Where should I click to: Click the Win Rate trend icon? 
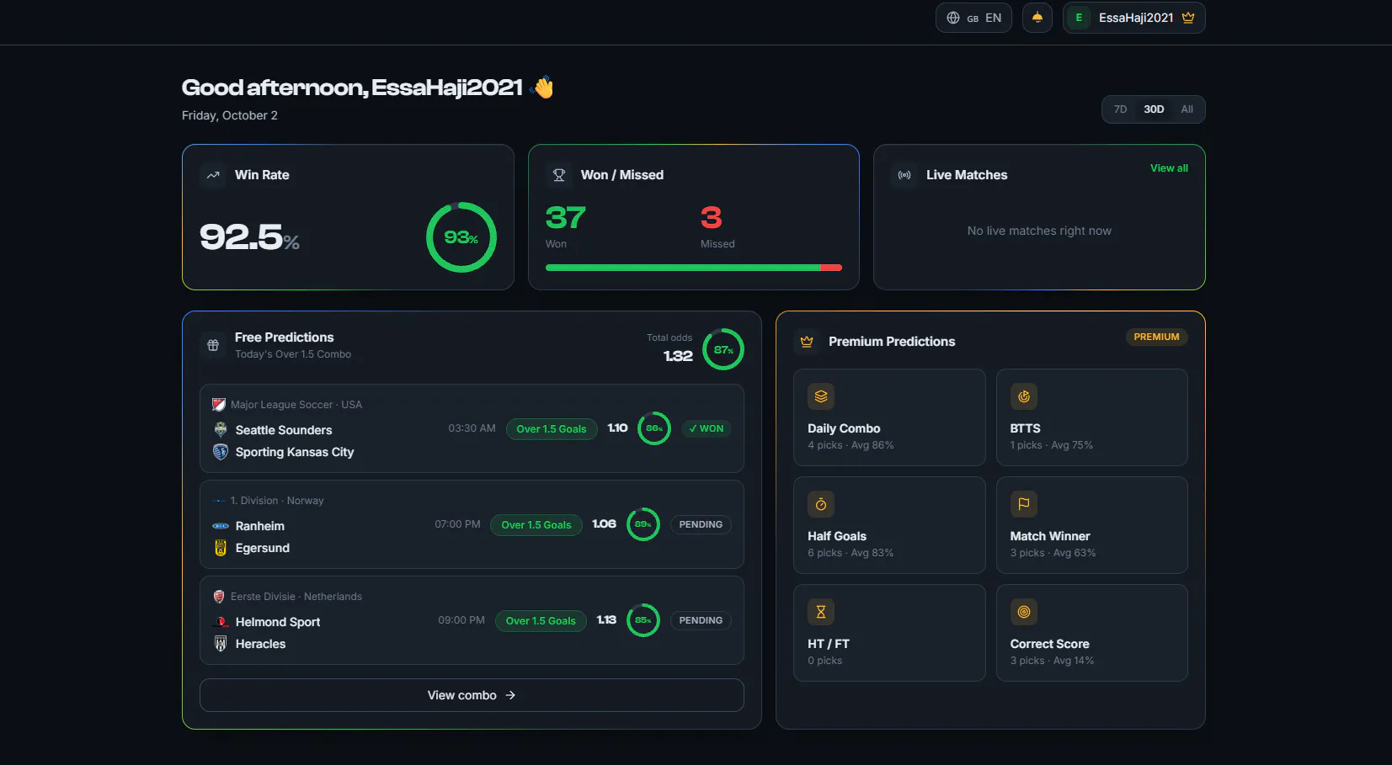click(213, 175)
